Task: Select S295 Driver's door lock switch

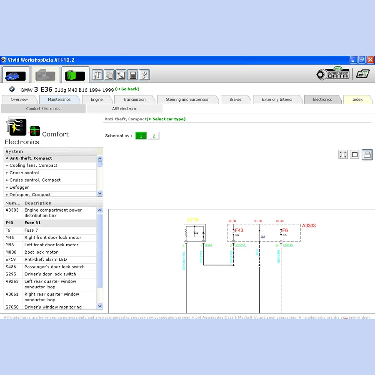Action: (x=50, y=274)
